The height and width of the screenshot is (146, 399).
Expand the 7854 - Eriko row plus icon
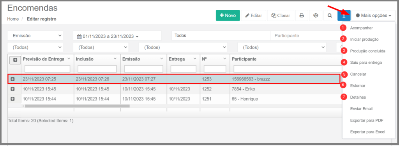click(12, 89)
